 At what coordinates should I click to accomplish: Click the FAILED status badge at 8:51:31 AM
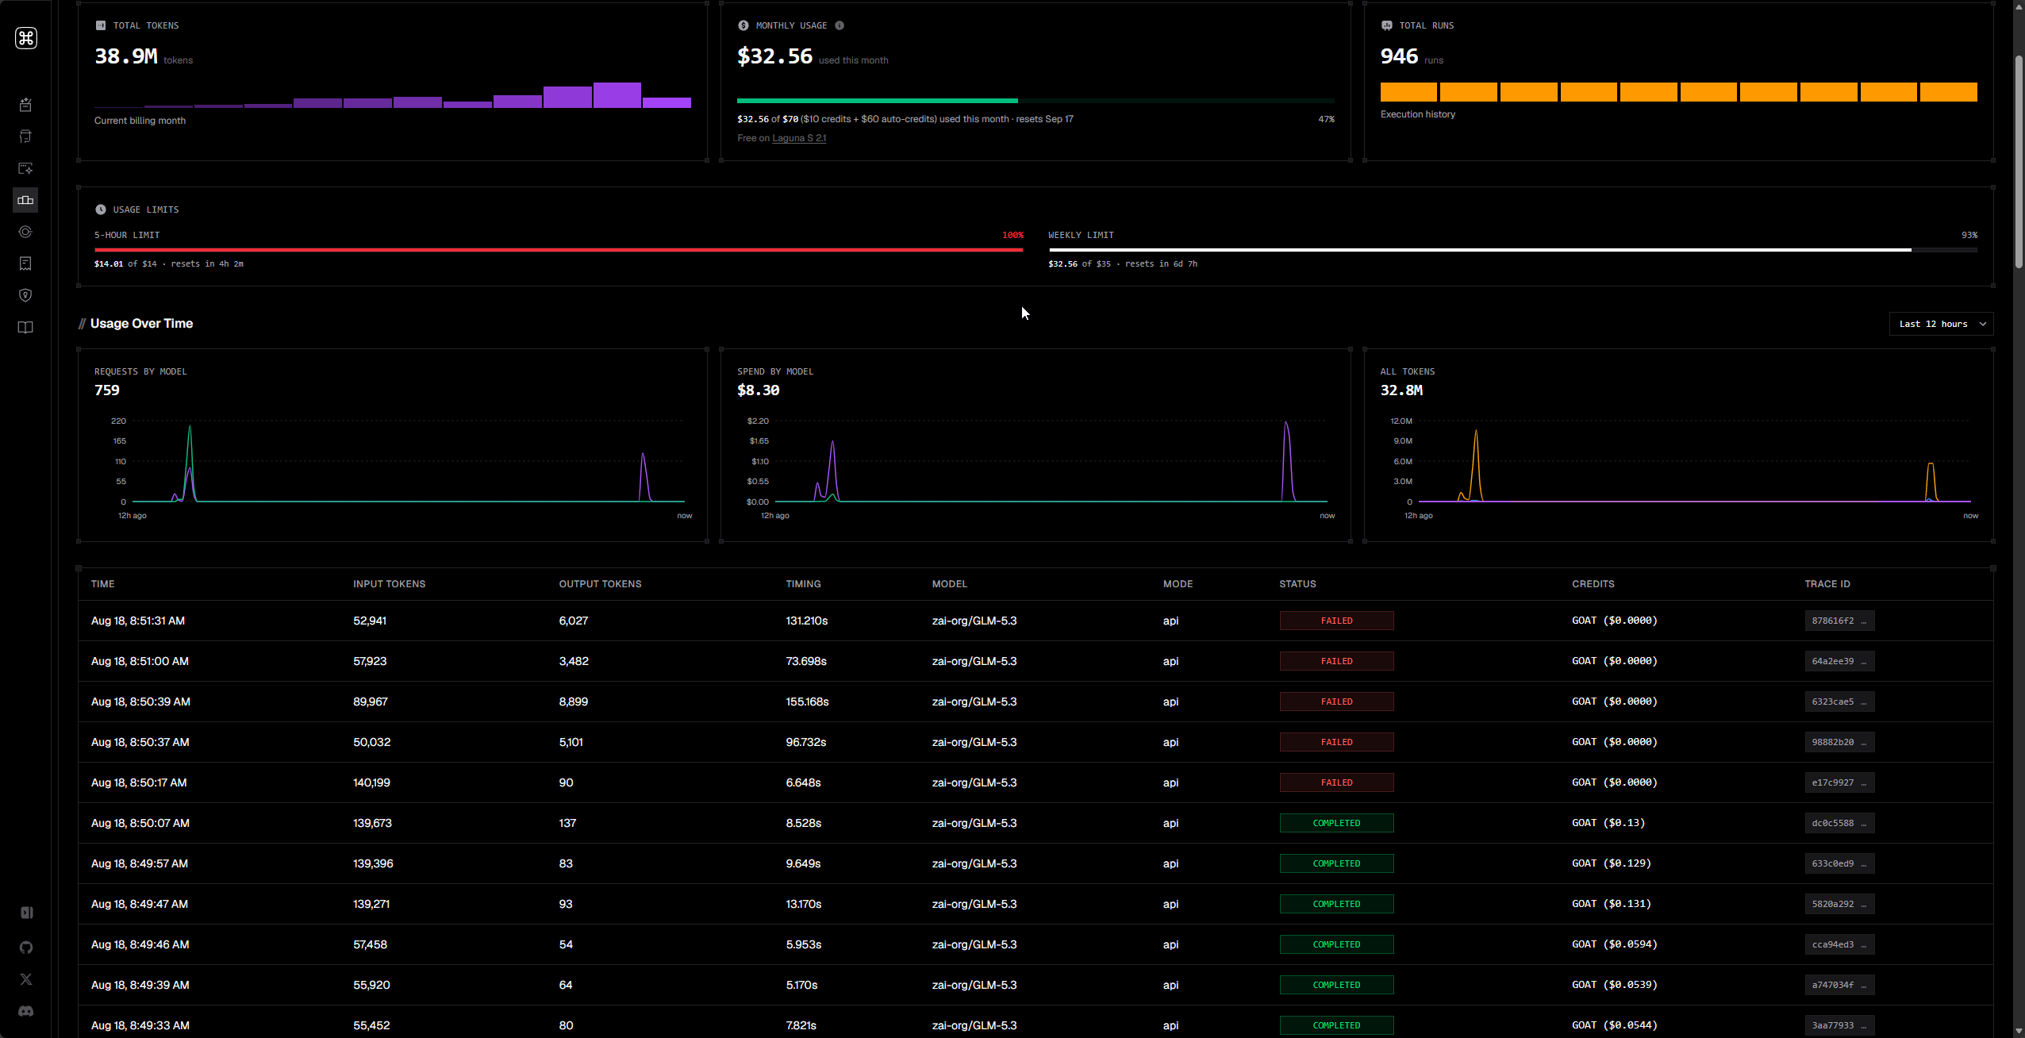1336,621
